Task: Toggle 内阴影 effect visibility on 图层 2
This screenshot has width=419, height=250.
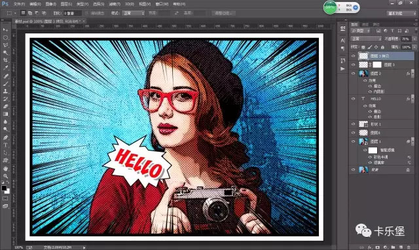Action: tap(370, 92)
